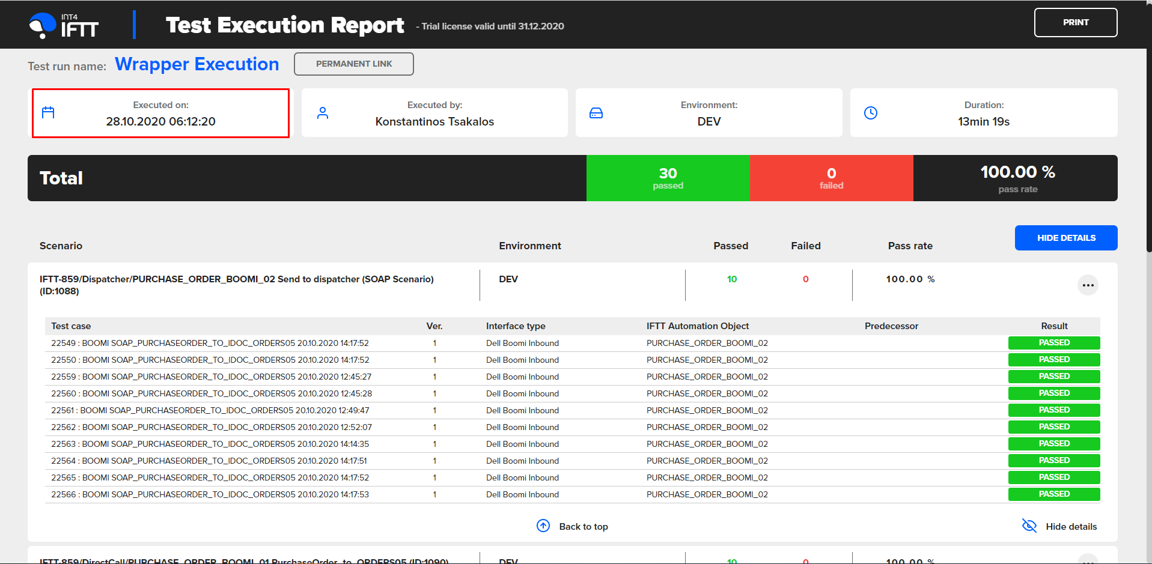Viewport: 1152px width, 564px height.
Task: Open the PERMANENT LINK button
Action: 353,64
